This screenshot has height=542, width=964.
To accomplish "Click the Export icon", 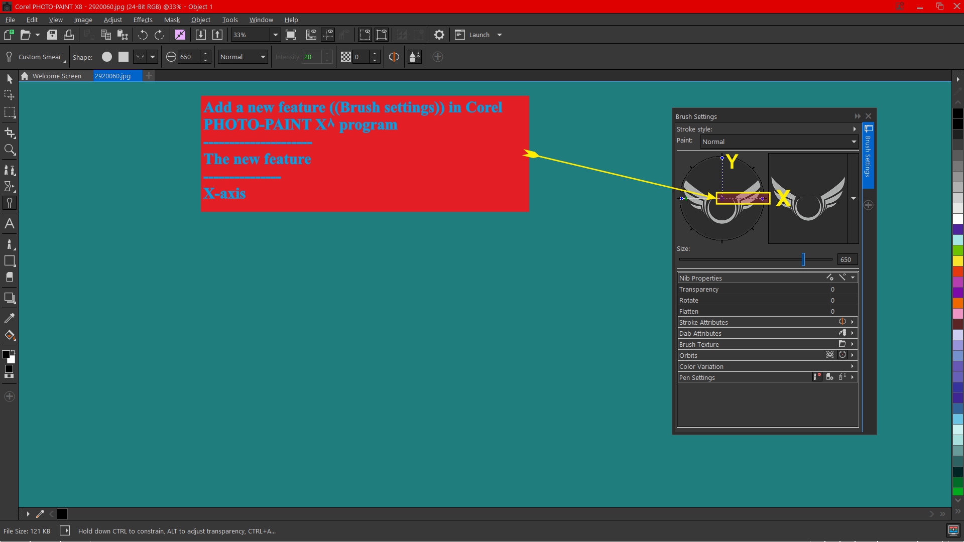I will click(x=217, y=35).
